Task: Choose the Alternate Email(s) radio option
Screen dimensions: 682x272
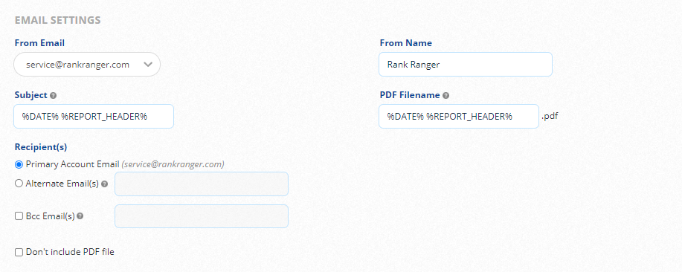Action: pyautogui.click(x=19, y=184)
